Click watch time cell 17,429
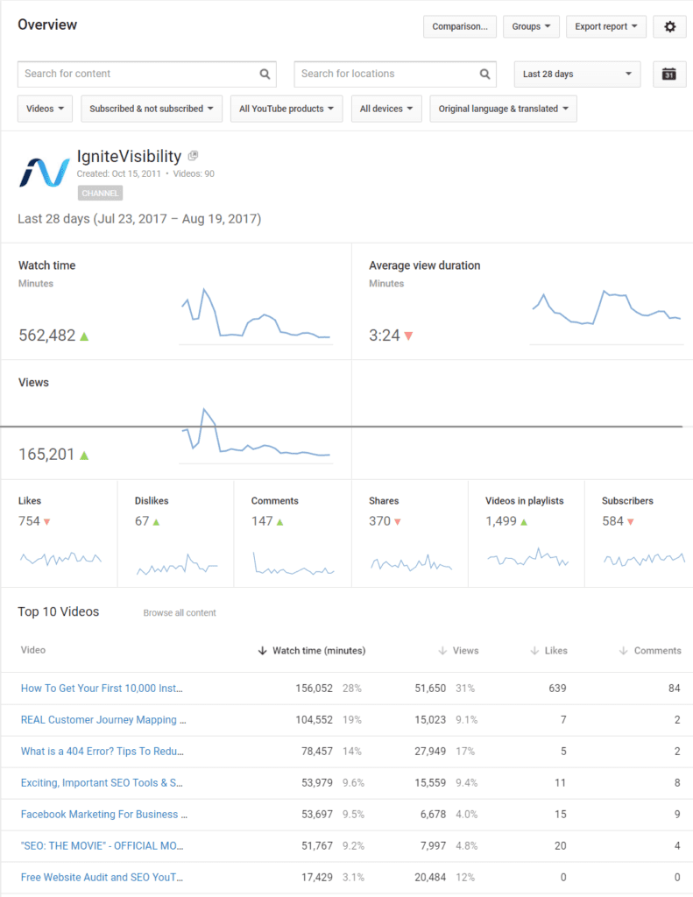693x897 pixels. (x=317, y=877)
